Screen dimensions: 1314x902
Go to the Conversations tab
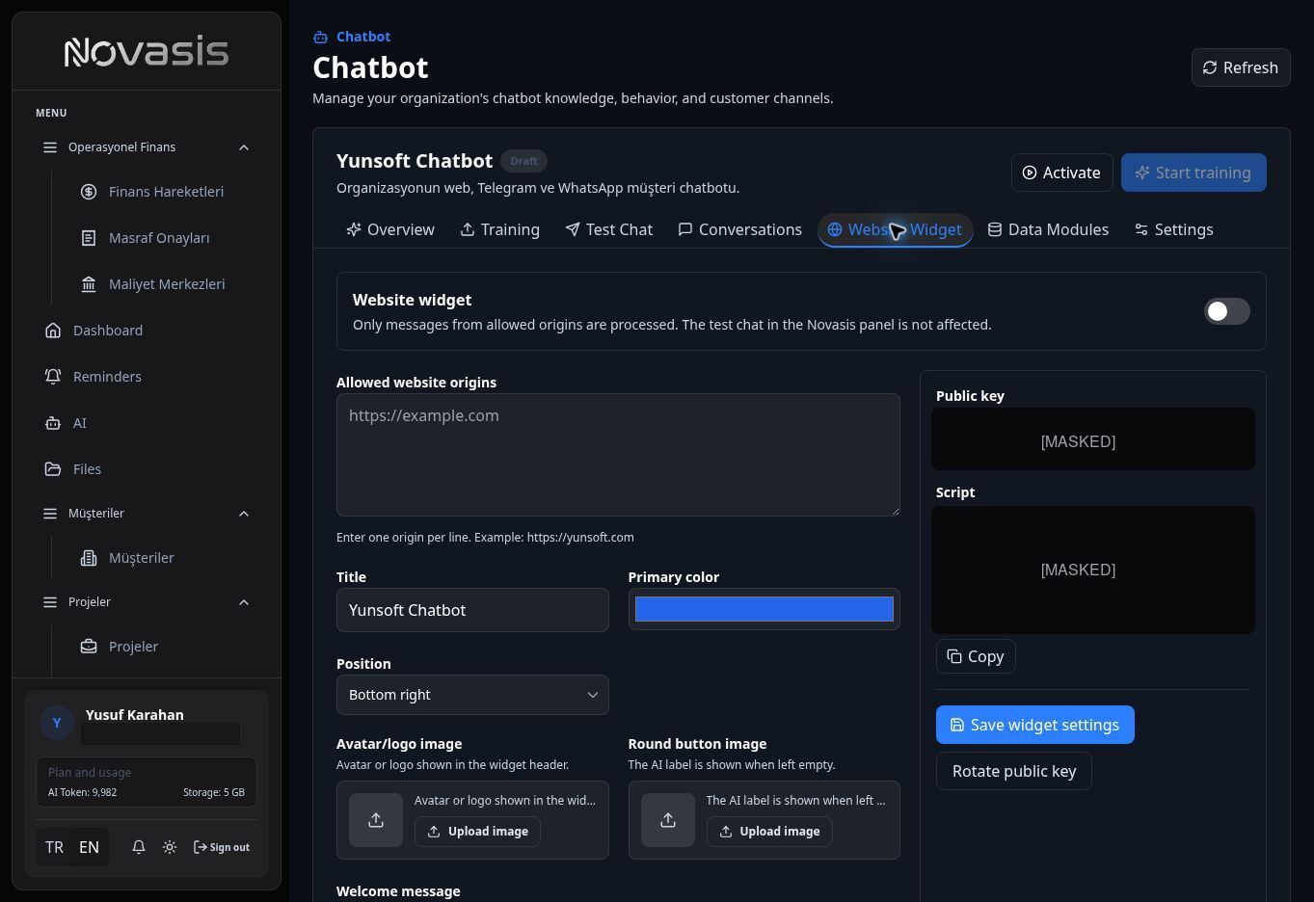point(740,229)
